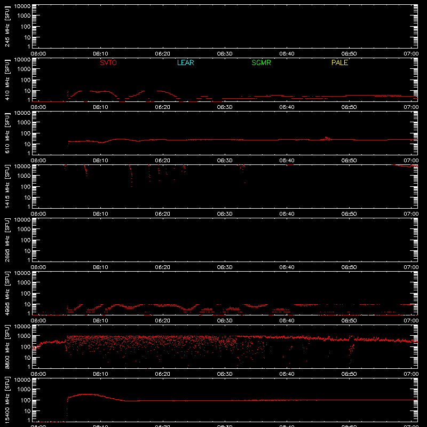Click 06:30 tick label under 245 MHz panel

[x=225, y=54]
